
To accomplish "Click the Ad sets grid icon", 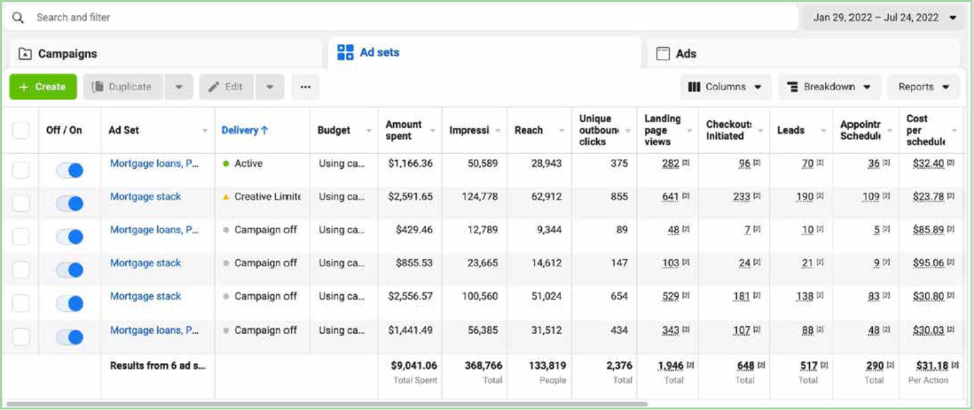I will coord(345,53).
